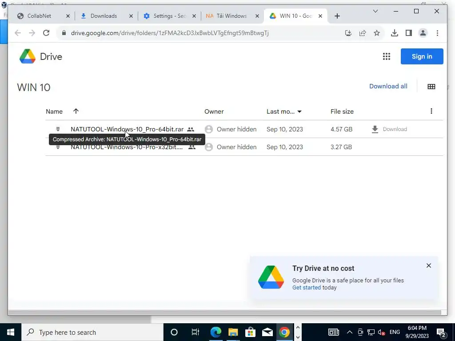This screenshot has width=455, height=341.
Task: Click Download for the 64bit rar file
Action: pyautogui.click(x=395, y=129)
